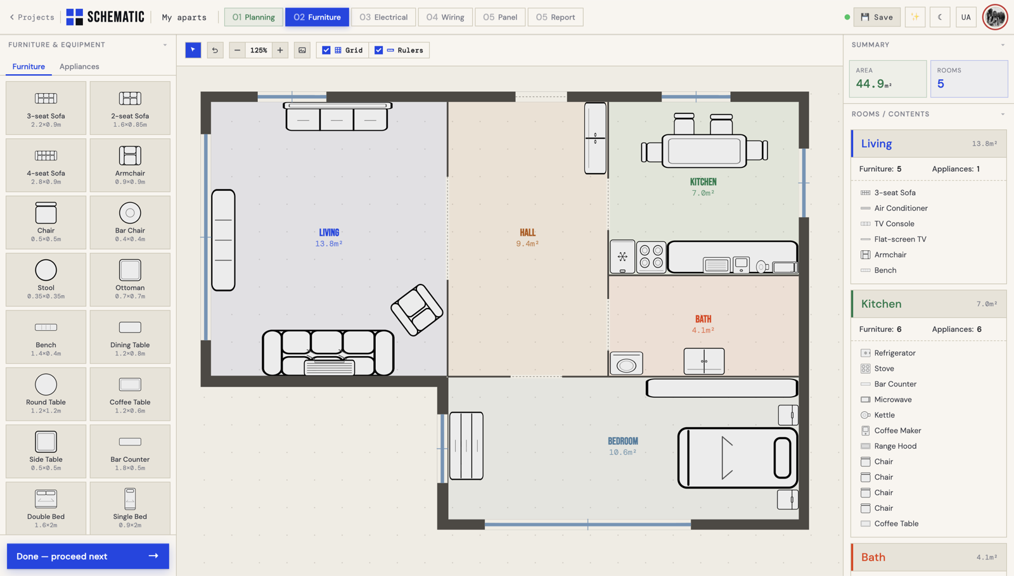
Task: Click the sparkle magic icon
Action: pyautogui.click(x=915, y=17)
